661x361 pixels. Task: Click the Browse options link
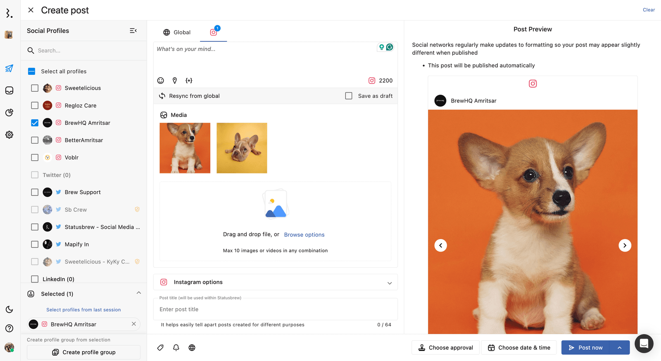click(304, 235)
